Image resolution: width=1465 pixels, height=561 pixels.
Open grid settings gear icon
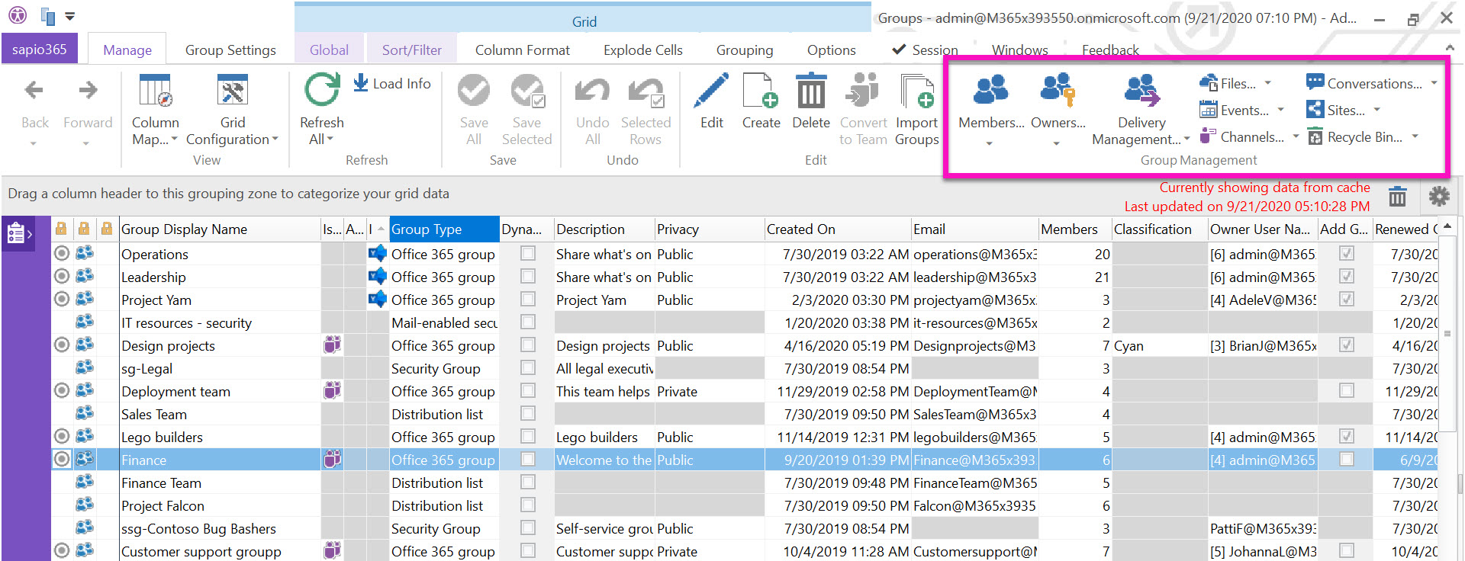pyautogui.click(x=1439, y=197)
